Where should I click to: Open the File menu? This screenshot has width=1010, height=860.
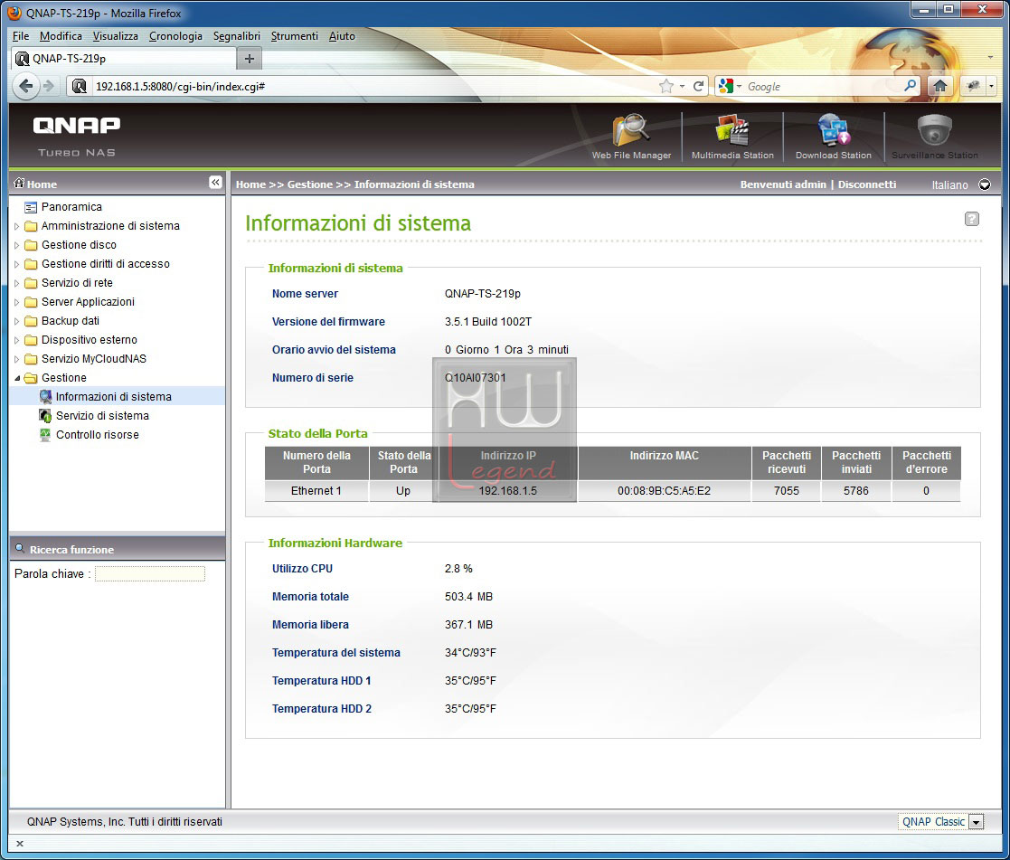[21, 36]
